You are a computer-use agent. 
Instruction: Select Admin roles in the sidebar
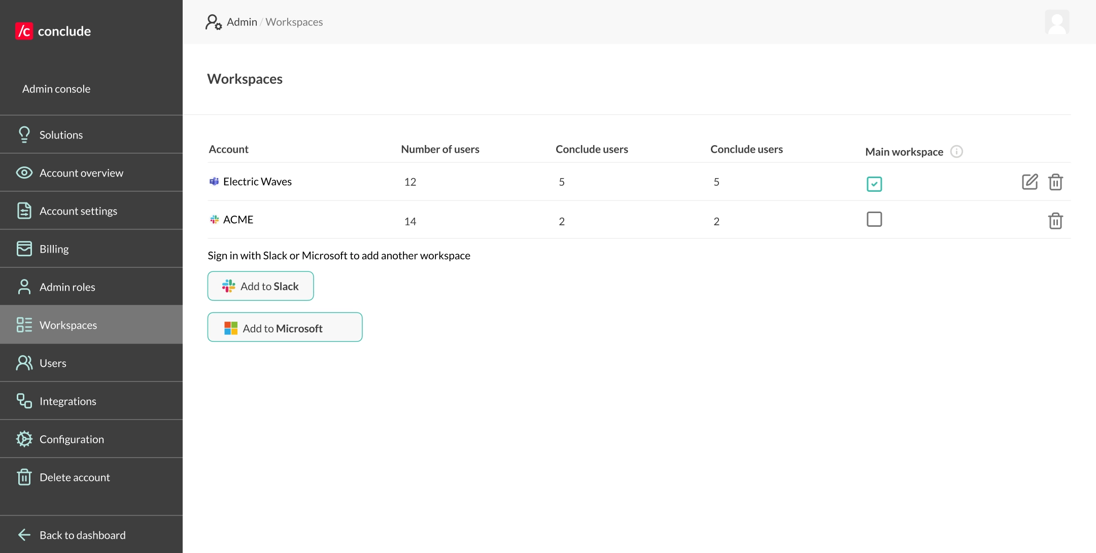click(x=67, y=287)
